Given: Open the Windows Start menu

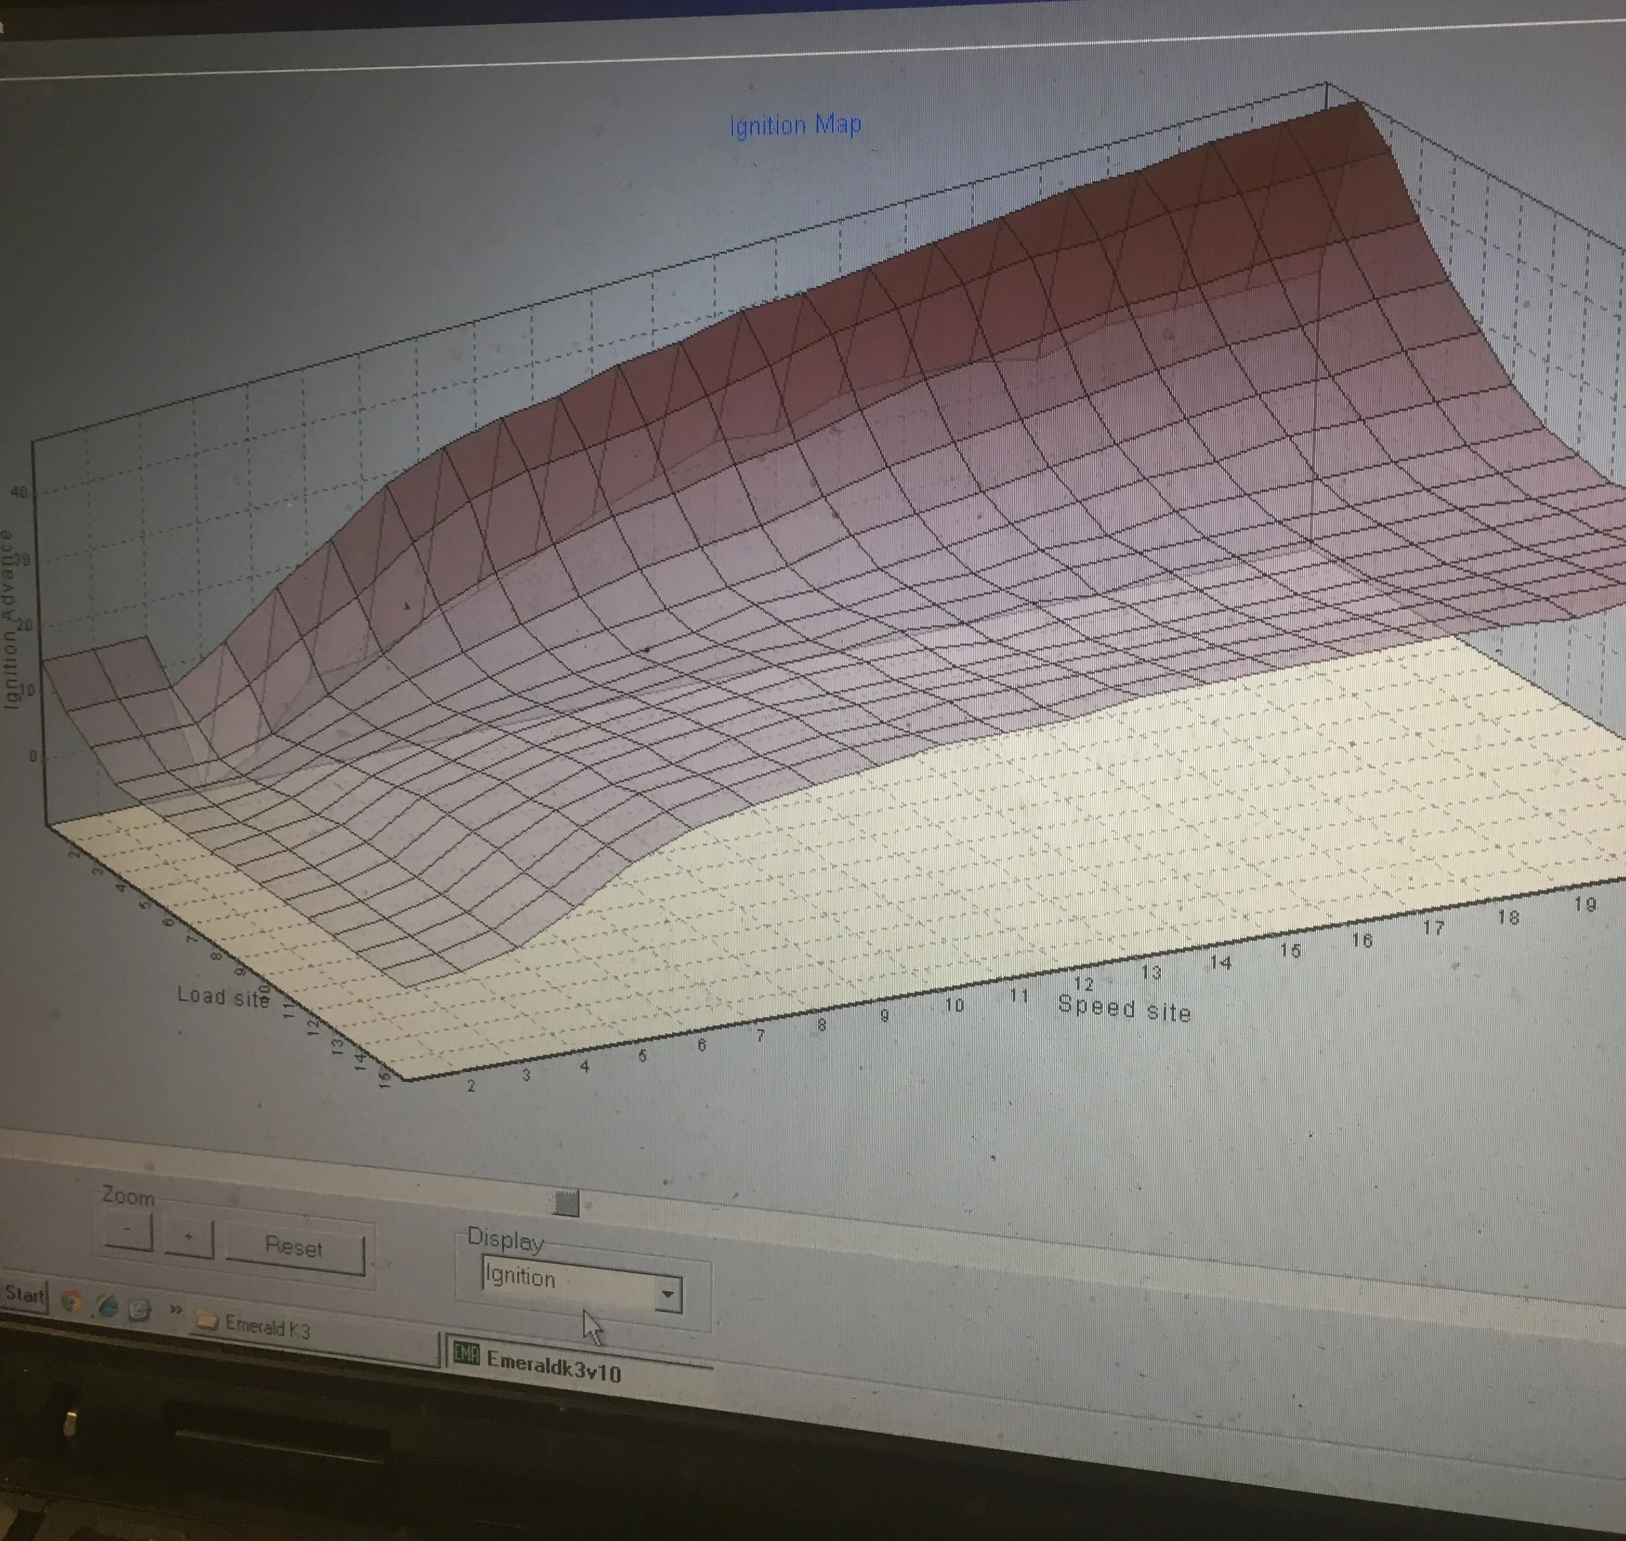Looking at the screenshot, I should pyautogui.click(x=25, y=1296).
